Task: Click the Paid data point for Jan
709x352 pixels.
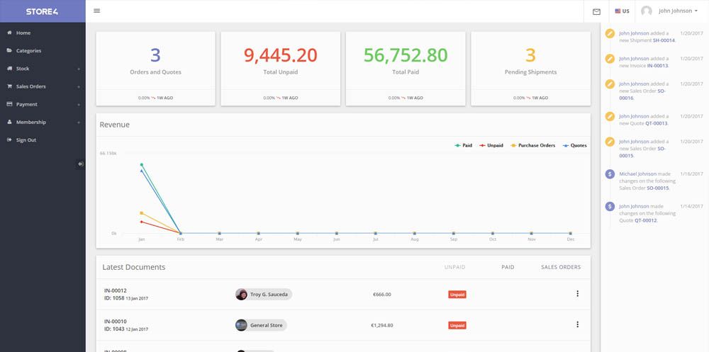Action: click(x=142, y=164)
